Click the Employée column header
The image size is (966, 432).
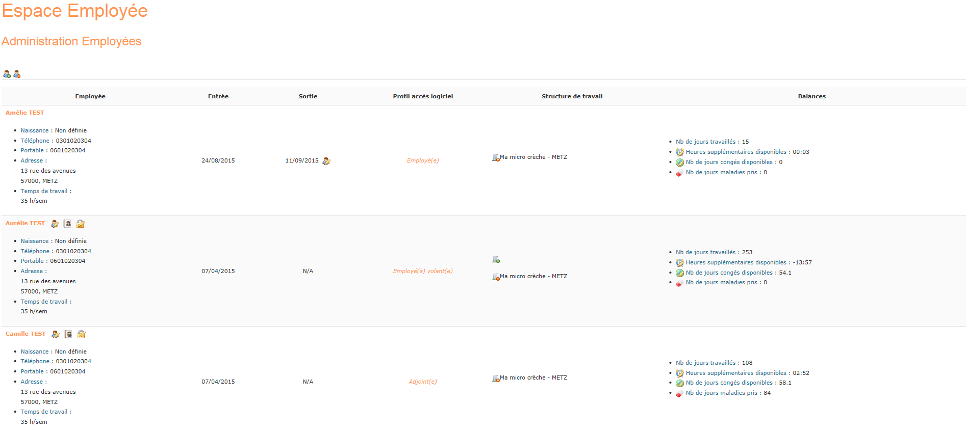(x=90, y=96)
